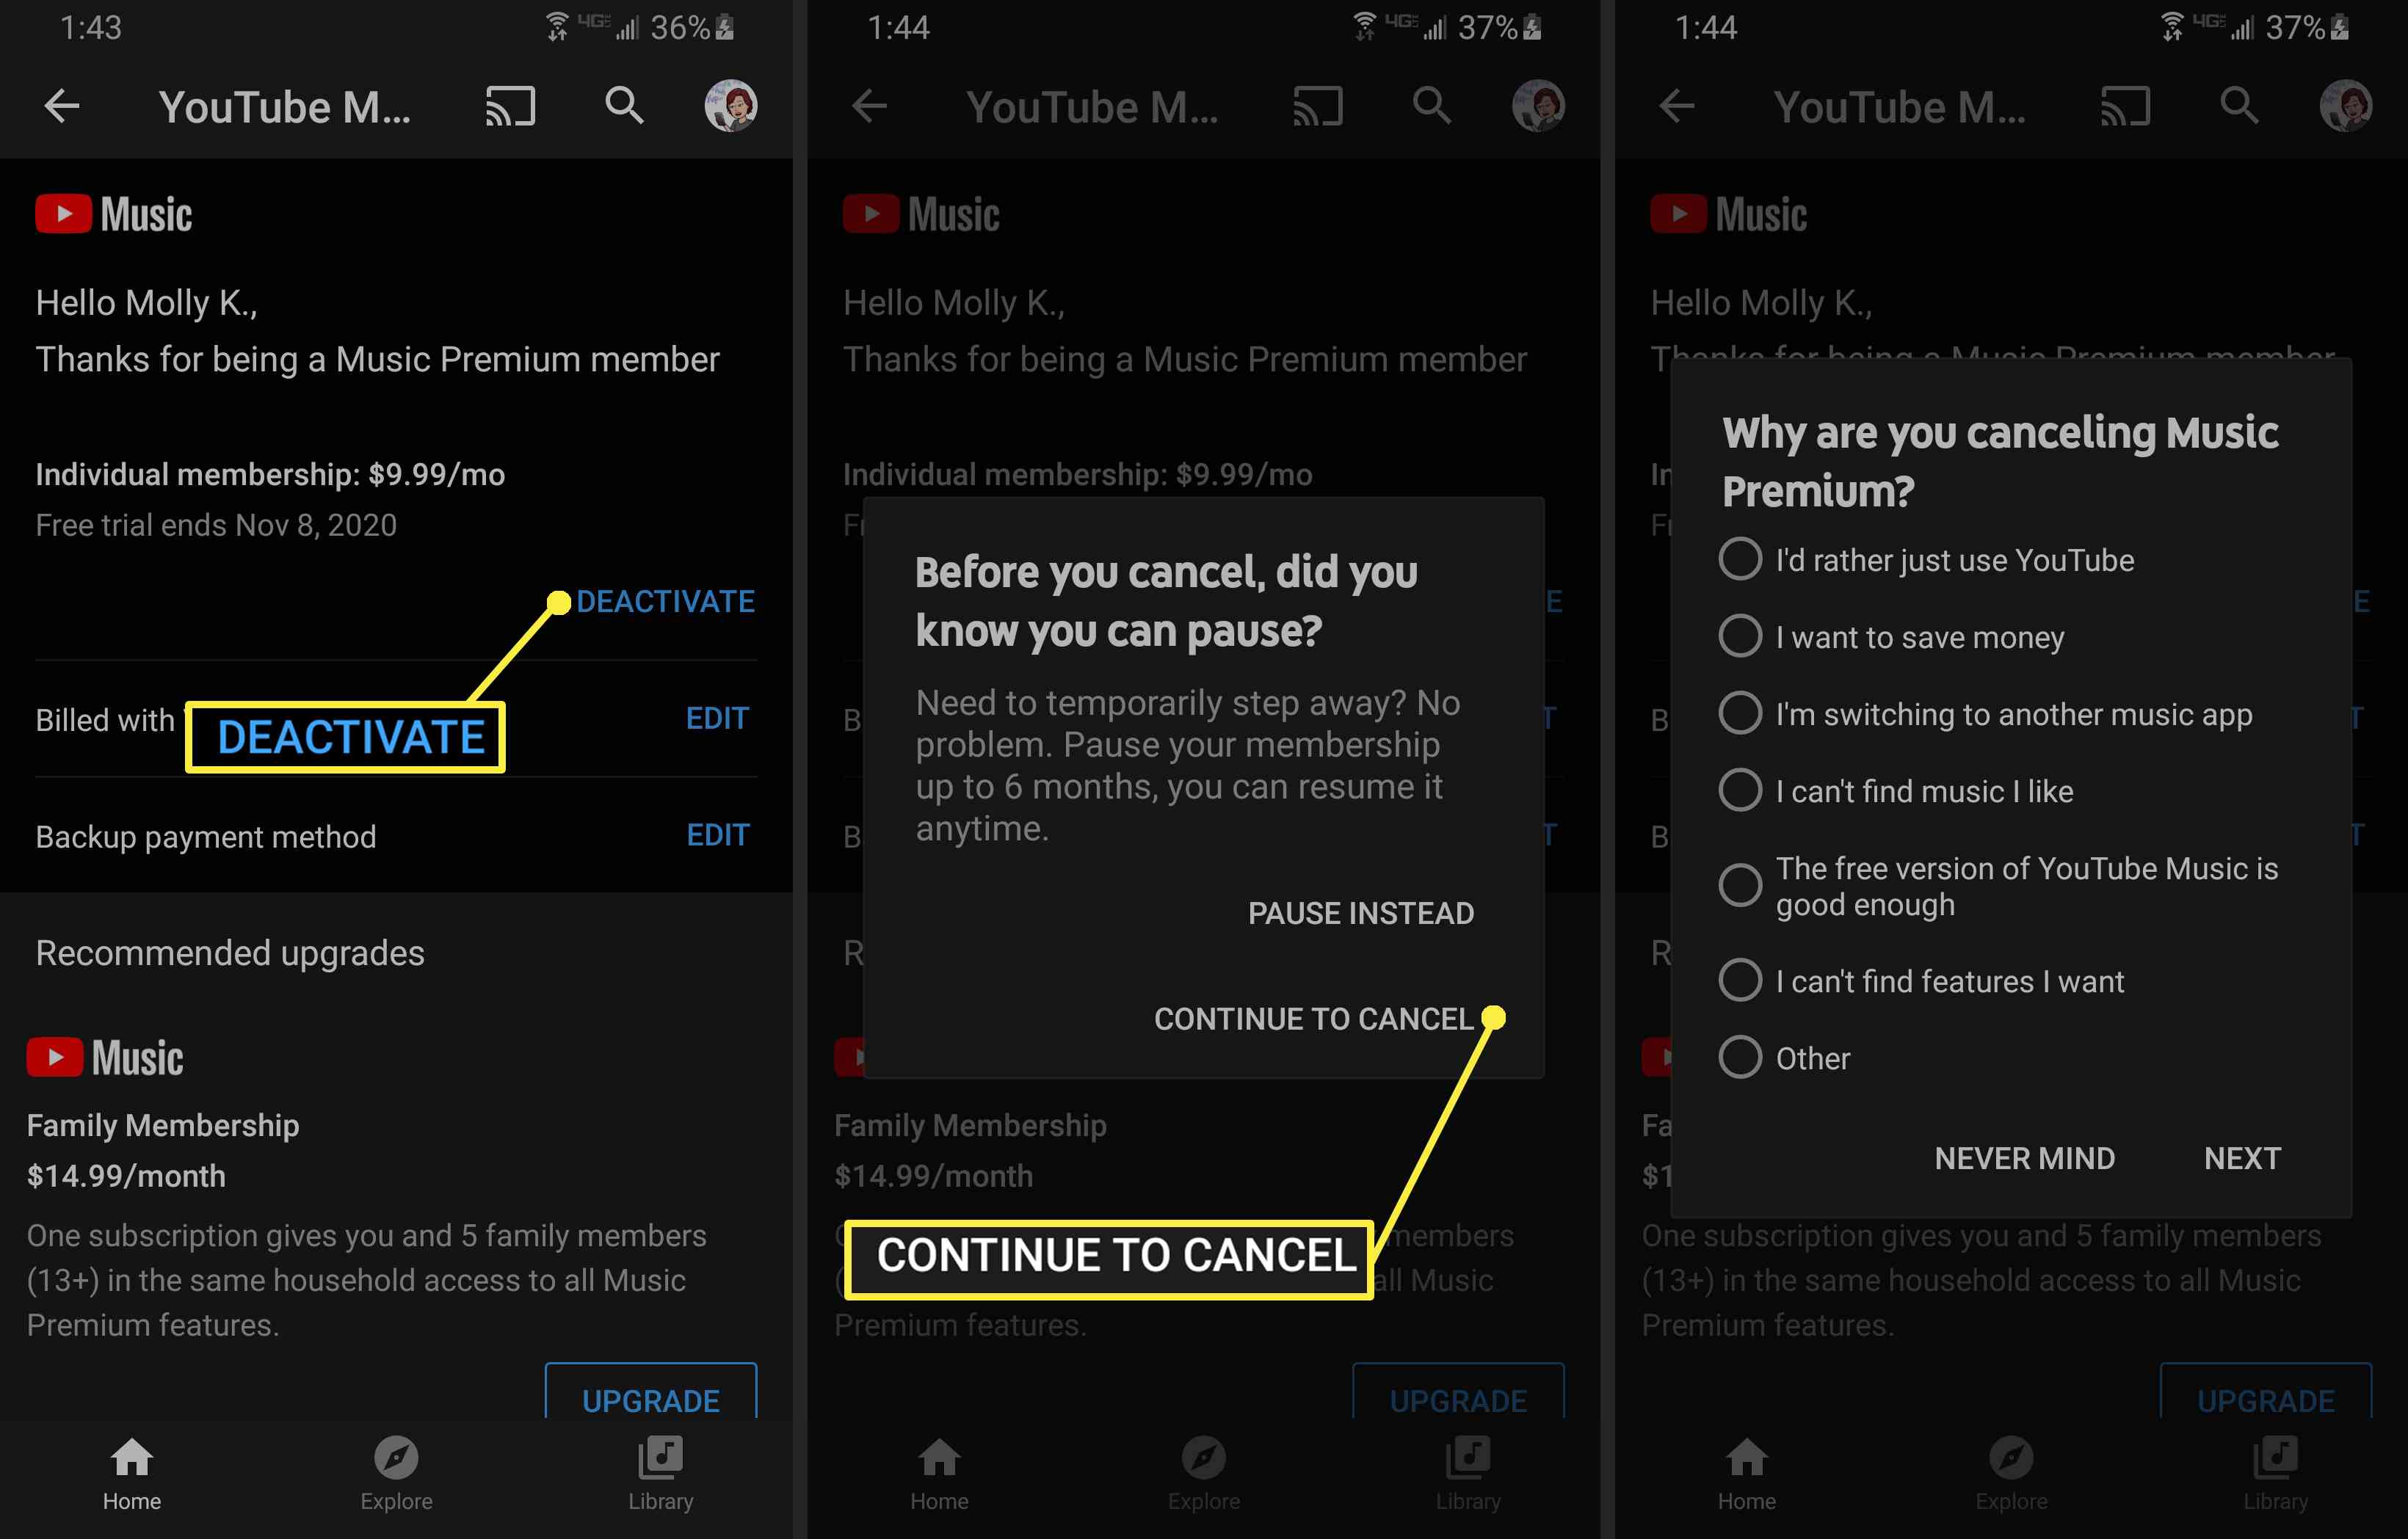This screenshot has width=2408, height=1539.
Task: Tap "$14.99/month" price in left screen
Action: 126,1176
